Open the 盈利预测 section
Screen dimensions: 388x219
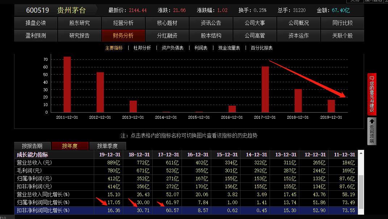pos(36,36)
